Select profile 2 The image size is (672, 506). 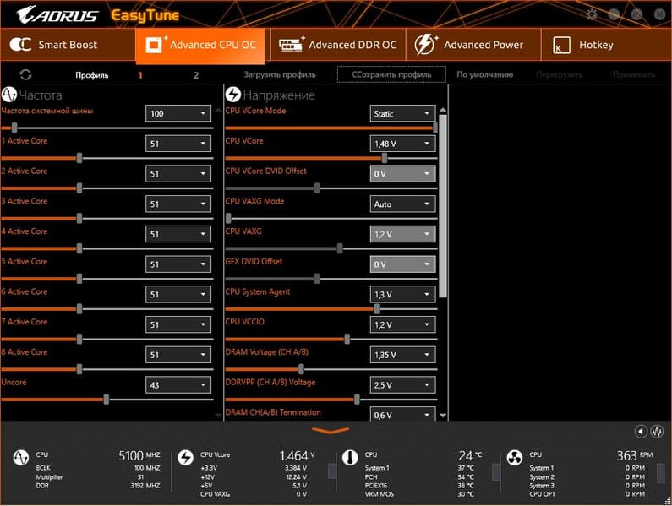pos(196,75)
